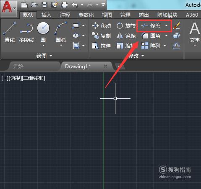
Task: Click the Plot printer icon
Action: 65,5
